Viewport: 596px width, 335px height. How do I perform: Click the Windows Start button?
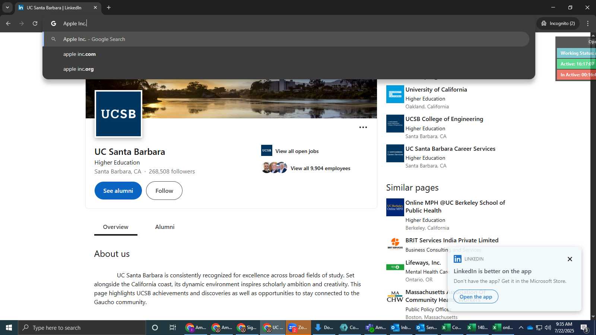point(9,328)
